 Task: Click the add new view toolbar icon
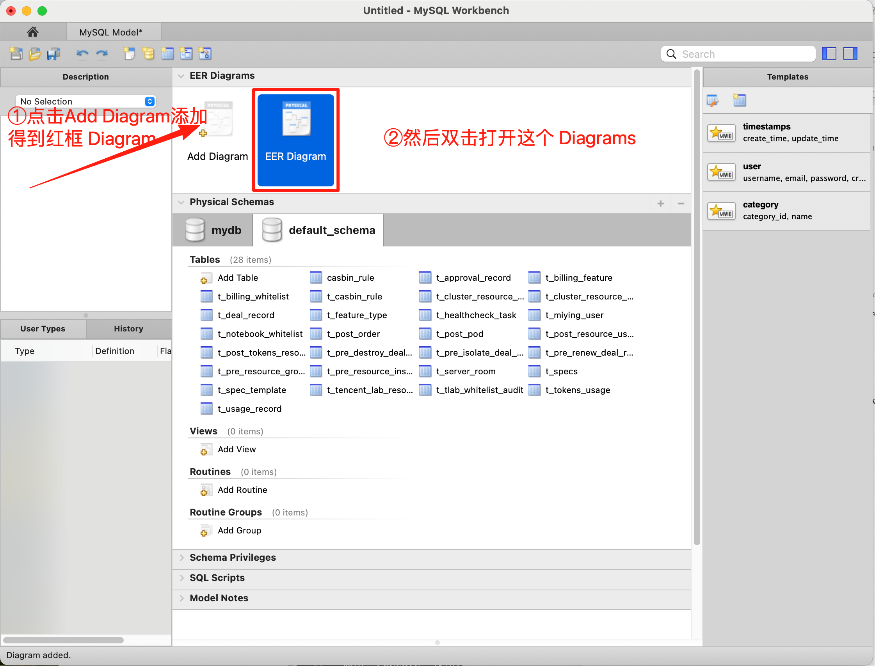tap(186, 53)
